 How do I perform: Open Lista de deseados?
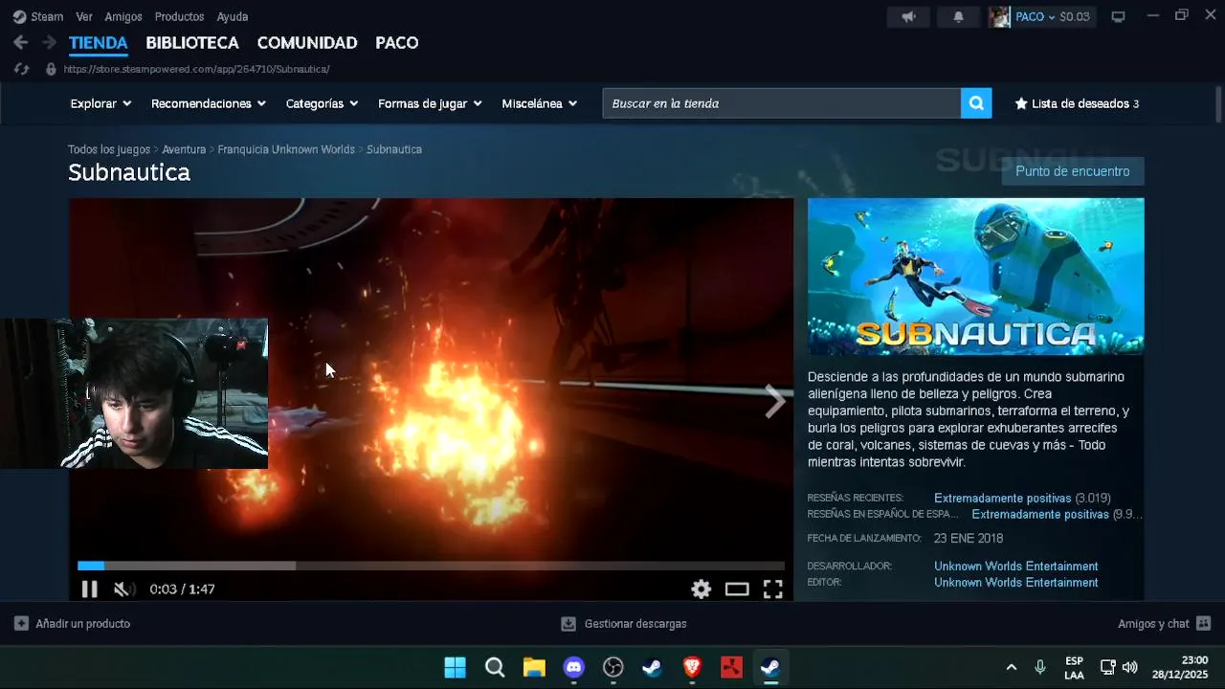click(x=1077, y=103)
